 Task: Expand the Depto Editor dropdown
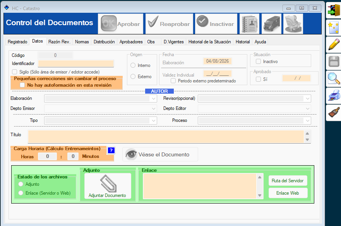click(307, 108)
